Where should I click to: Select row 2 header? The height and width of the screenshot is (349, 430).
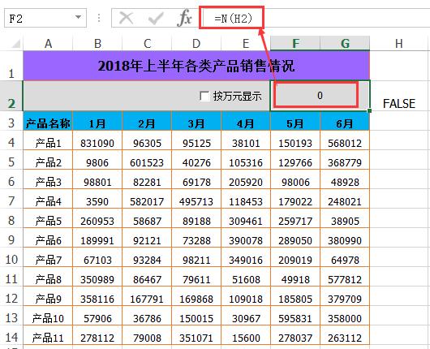click(x=11, y=96)
